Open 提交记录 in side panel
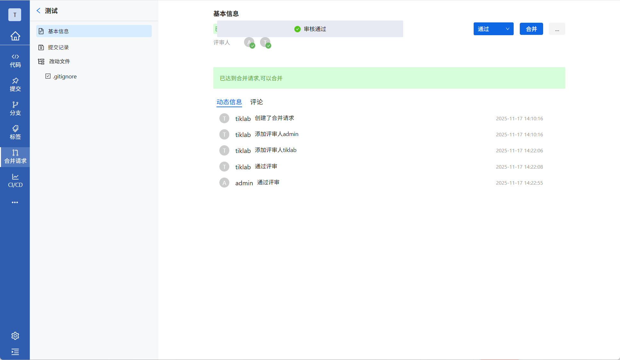The height and width of the screenshot is (360, 620). tap(58, 47)
